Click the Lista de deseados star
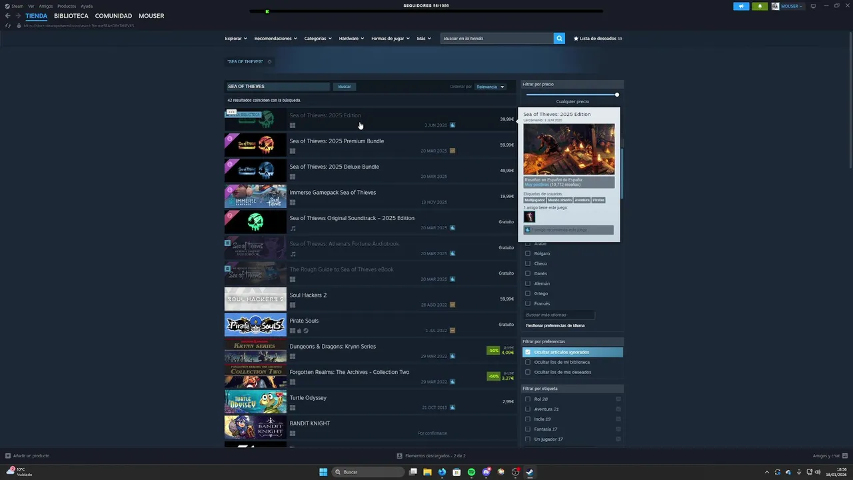This screenshot has height=480, width=853. point(576,38)
